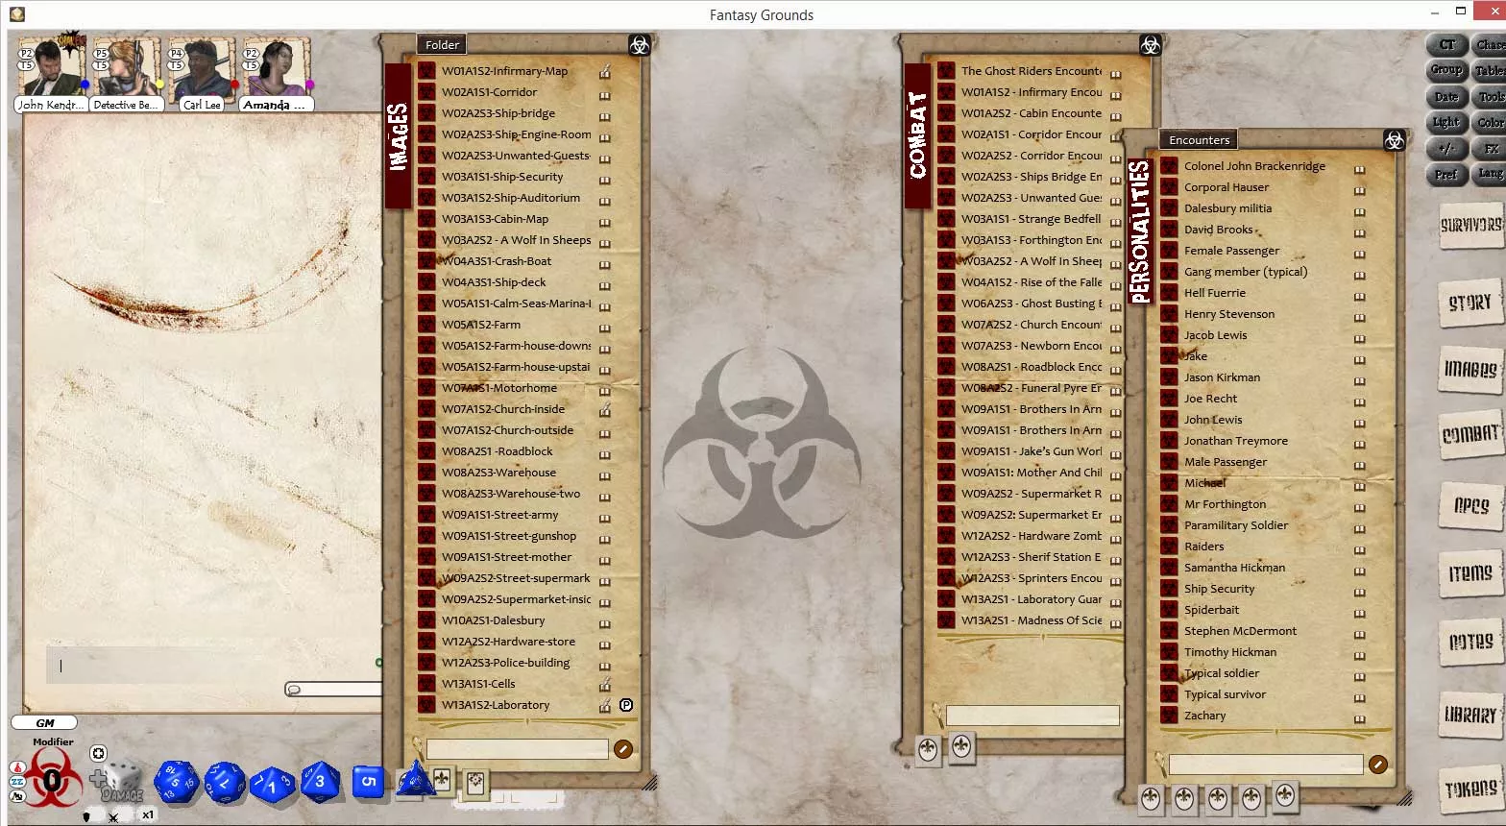Open W07A1S2-Church-inside image entry

(x=503, y=409)
